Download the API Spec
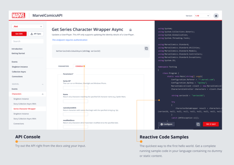This screenshot has width=234, height=165. (x=36, y=34)
